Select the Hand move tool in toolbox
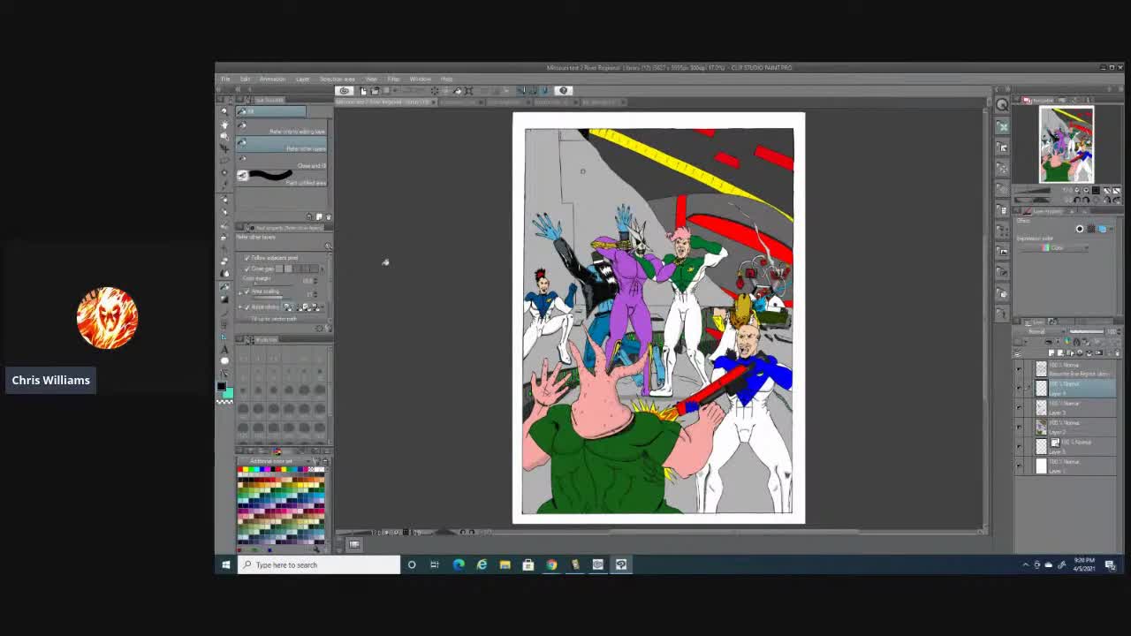This screenshot has height=636, width=1131. tap(224, 125)
